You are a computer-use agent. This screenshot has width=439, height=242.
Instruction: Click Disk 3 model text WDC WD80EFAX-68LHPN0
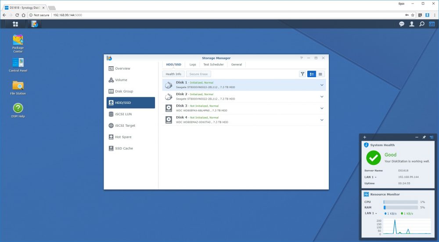pyautogui.click(x=193, y=110)
